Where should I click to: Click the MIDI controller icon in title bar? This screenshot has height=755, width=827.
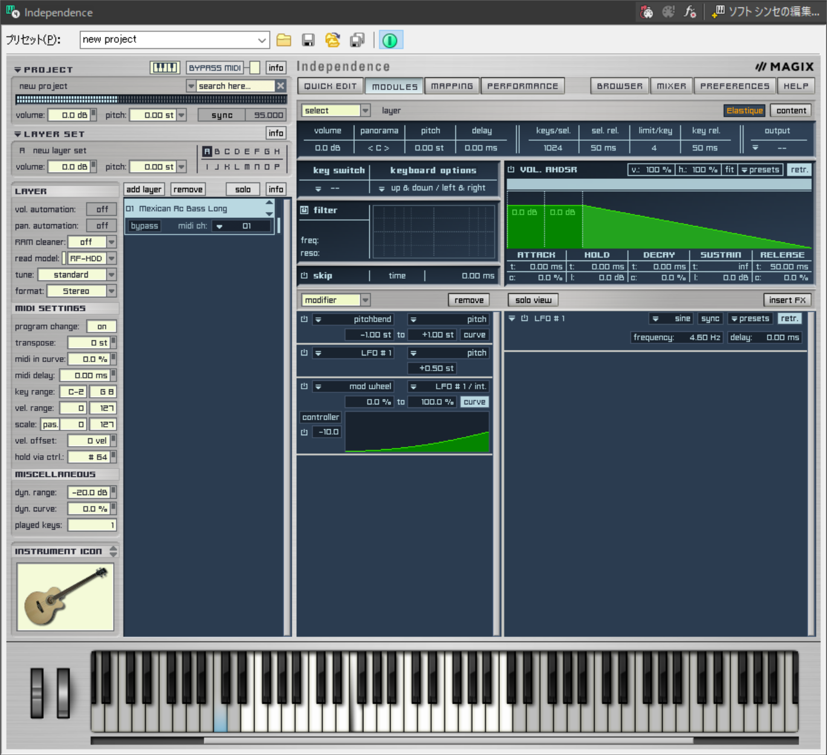(x=646, y=11)
